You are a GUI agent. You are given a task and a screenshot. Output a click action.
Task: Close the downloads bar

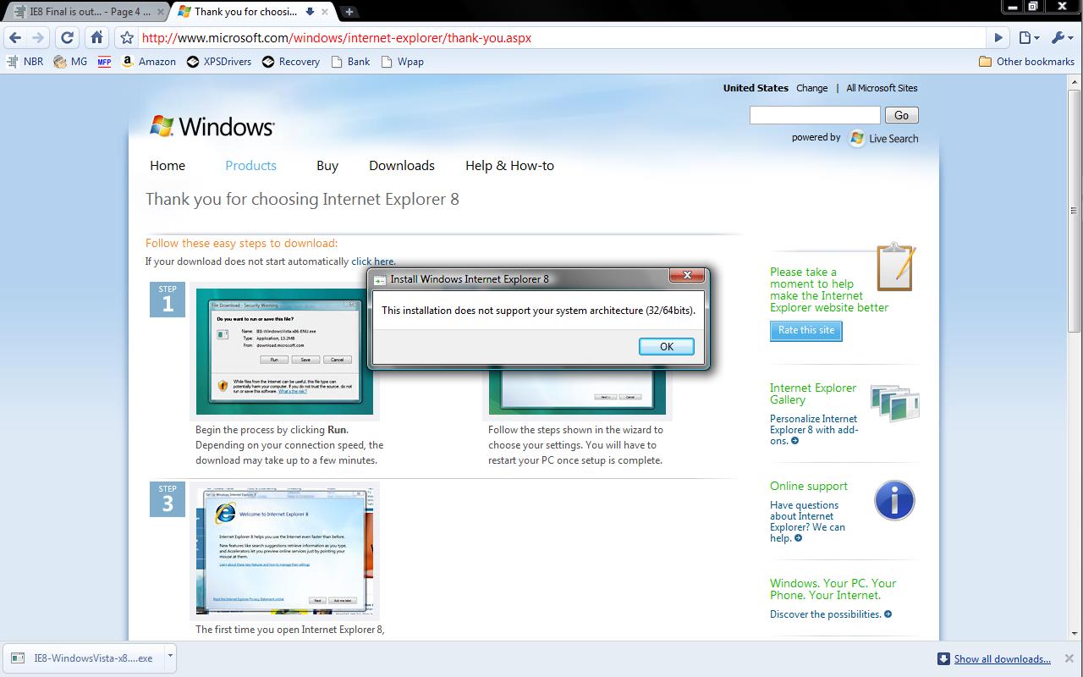coord(1070,658)
